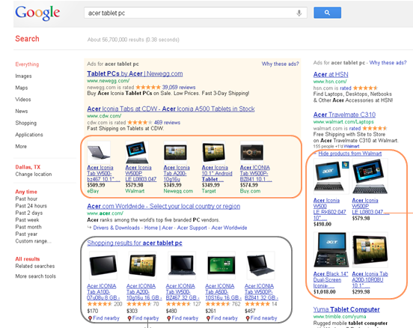Image resolution: width=413 pixels, height=328 pixels.
Task: Filter results by Past week
Action: (27, 220)
